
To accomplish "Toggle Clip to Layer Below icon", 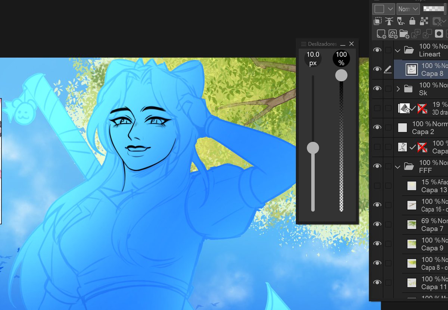I will pos(377,21).
